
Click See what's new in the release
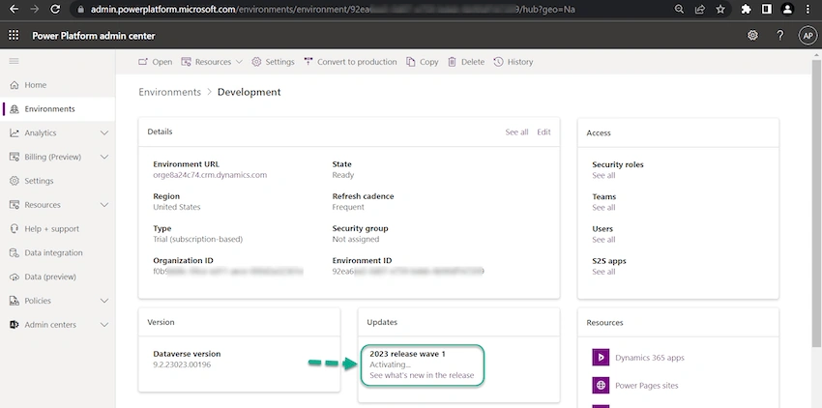(x=422, y=375)
